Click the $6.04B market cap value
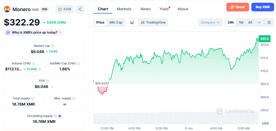 click(x=37, y=52)
